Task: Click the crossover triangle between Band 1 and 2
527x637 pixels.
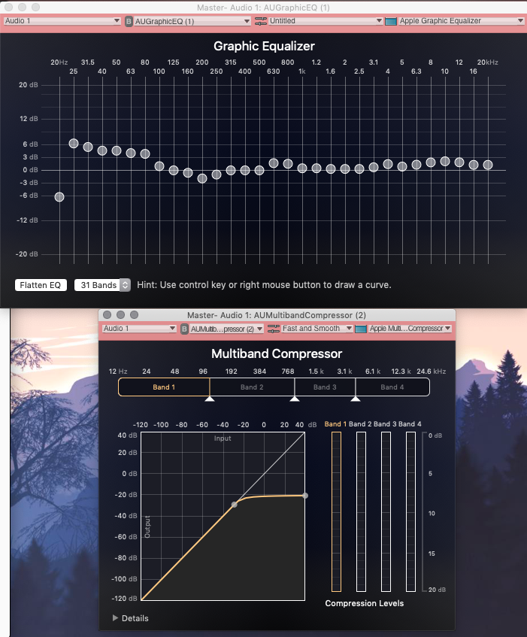Action: (210, 399)
